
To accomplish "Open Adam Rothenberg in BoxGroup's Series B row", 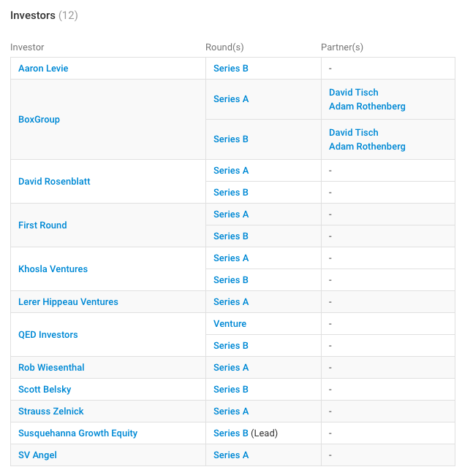I will click(x=367, y=147).
